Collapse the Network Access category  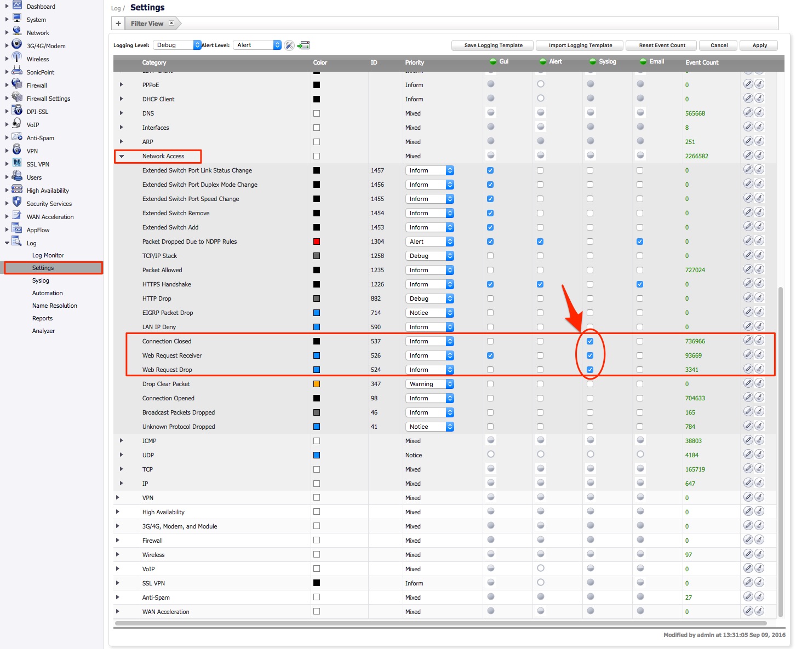[122, 156]
